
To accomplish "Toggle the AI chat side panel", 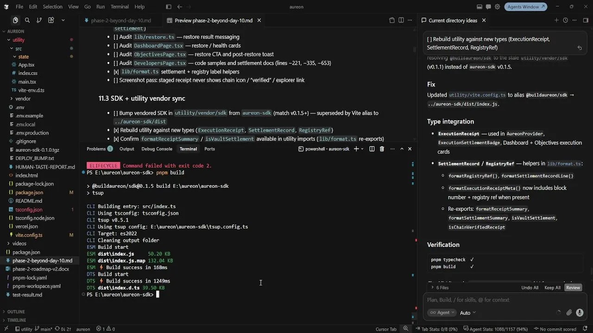I will point(586,20).
